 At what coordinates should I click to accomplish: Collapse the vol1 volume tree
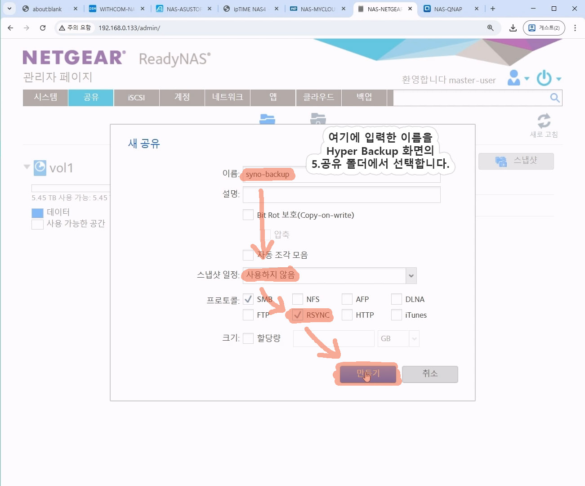click(x=27, y=167)
